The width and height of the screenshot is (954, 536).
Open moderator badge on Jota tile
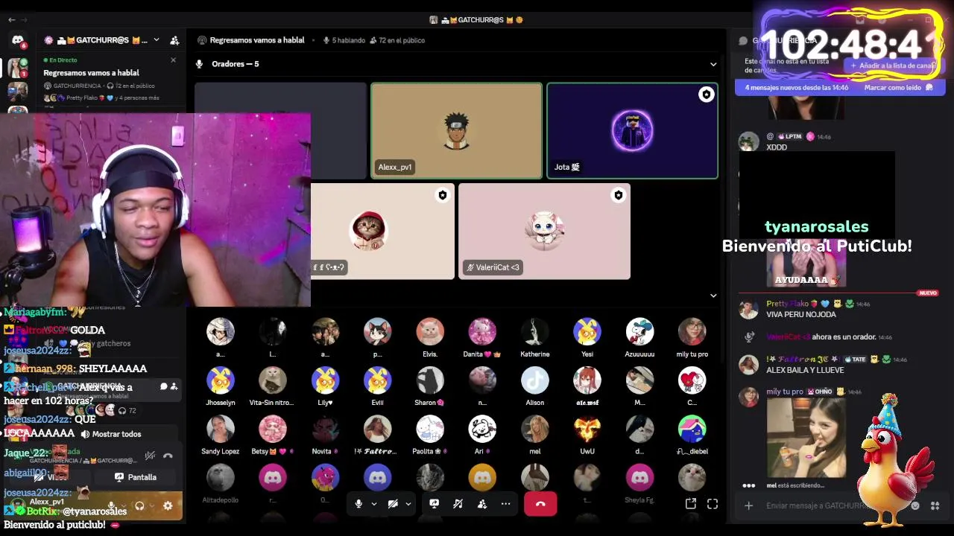706,94
